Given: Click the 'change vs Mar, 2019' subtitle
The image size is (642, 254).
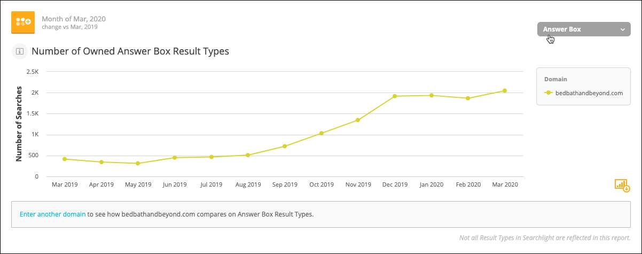Looking at the screenshot, I should [x=69, y=26].
